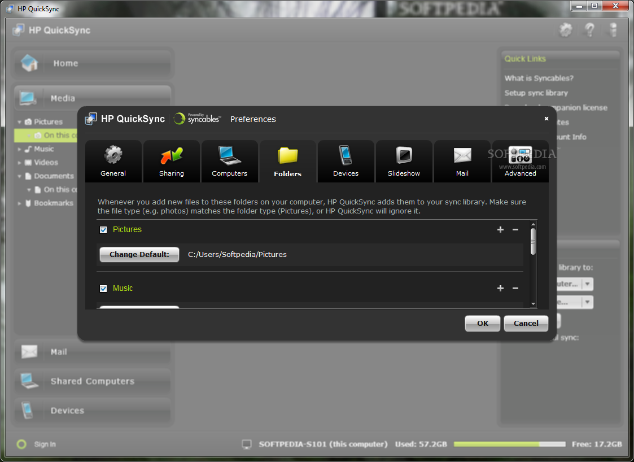
Task: Open Devices section in main window sidebar
Action: click(x=93, y=411)
